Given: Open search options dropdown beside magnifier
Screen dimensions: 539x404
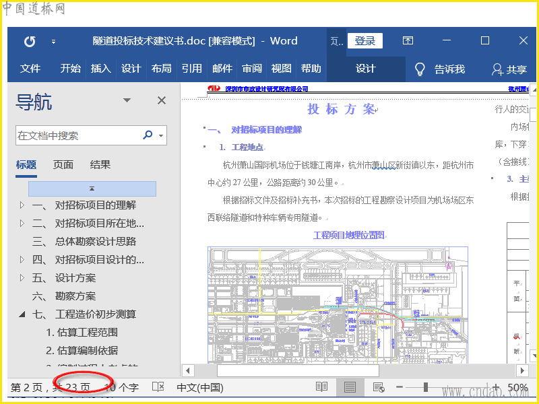Looking at the screenshot, I should [x=161, y=135].
